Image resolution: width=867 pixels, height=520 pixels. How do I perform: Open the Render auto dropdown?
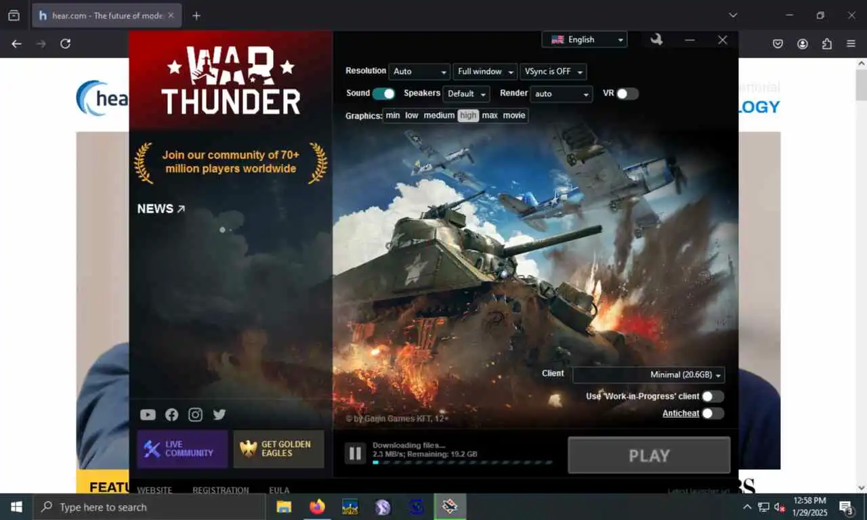pos(562,94)
